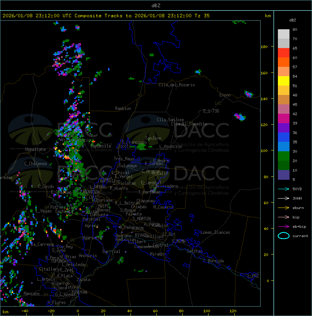
Task: Click the Anchoris label
Action: (x=88, y=256)
